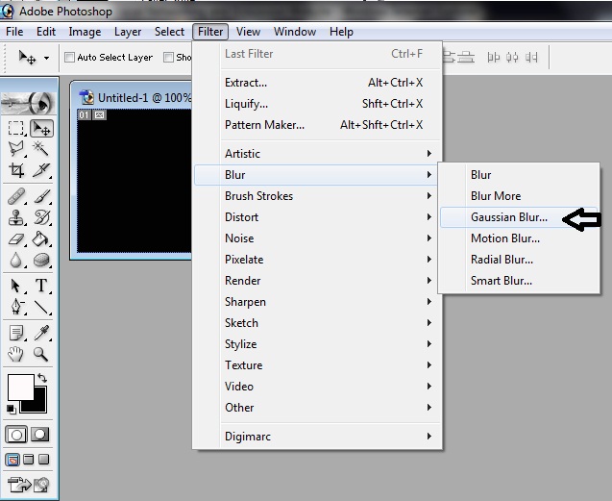Choose Full Screen Mode
612x501 pixels.
pyautogui.click(x=44, y=460)
